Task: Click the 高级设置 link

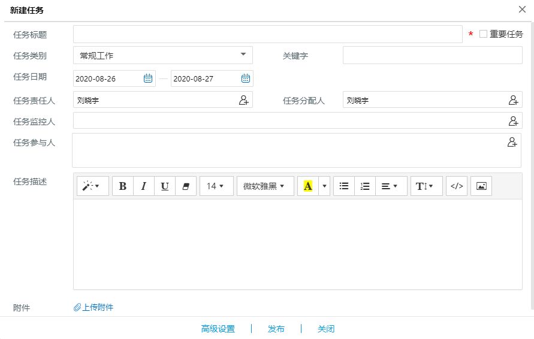Action: coord(218,329)
